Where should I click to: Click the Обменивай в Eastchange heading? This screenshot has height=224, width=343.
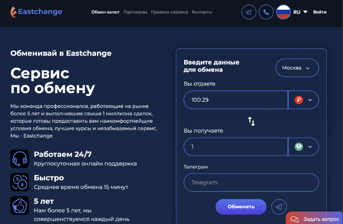(61, 53)
